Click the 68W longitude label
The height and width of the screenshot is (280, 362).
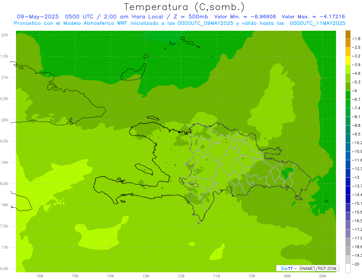[322, 276]
